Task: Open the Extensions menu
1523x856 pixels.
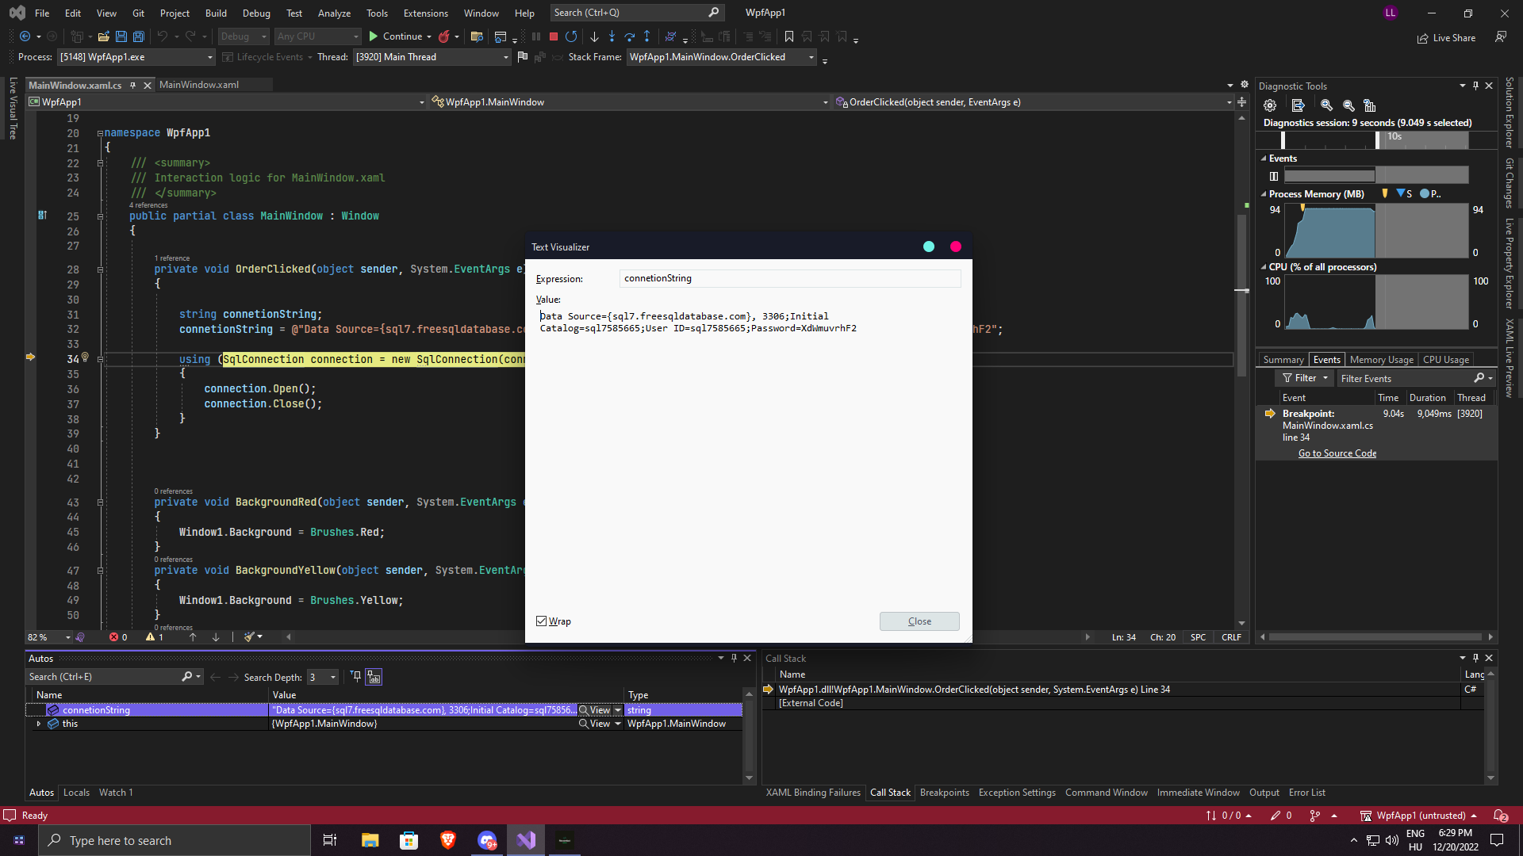Action: coord(425,13)
